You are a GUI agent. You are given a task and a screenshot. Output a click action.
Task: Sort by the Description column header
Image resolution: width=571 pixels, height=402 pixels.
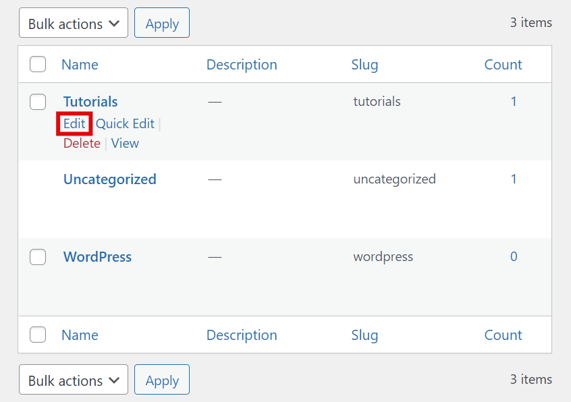[x=242, y=65]
